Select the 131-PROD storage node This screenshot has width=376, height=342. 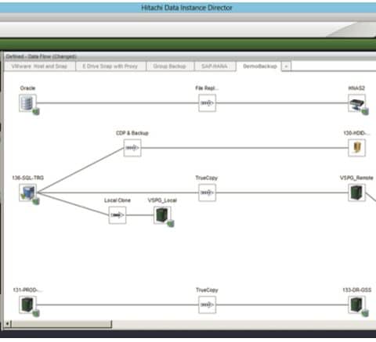coord(27,305)
